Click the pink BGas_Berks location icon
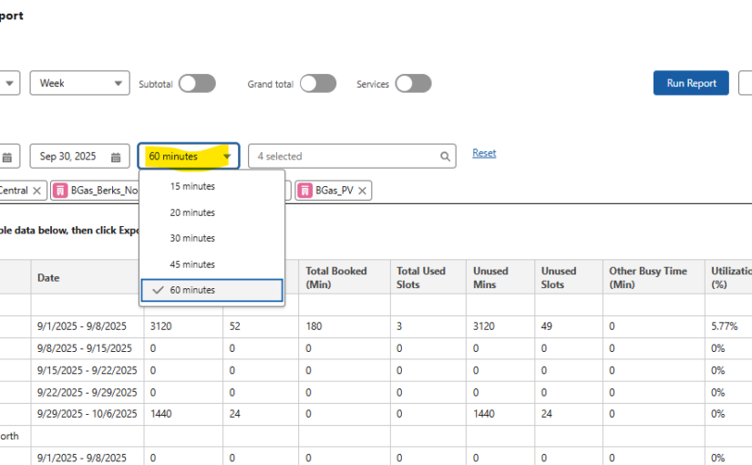This screenshot has height=465, width=752. click(x=60, y=191)
